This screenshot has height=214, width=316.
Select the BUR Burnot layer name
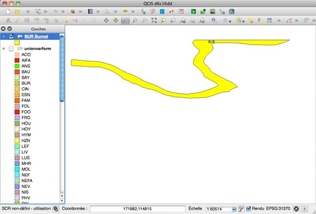pyautogui.click(x=36, y=36)
